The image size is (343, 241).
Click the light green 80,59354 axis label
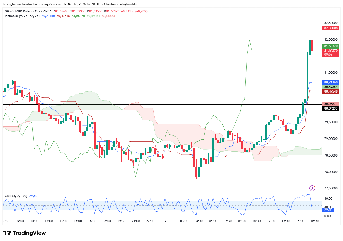331,87
